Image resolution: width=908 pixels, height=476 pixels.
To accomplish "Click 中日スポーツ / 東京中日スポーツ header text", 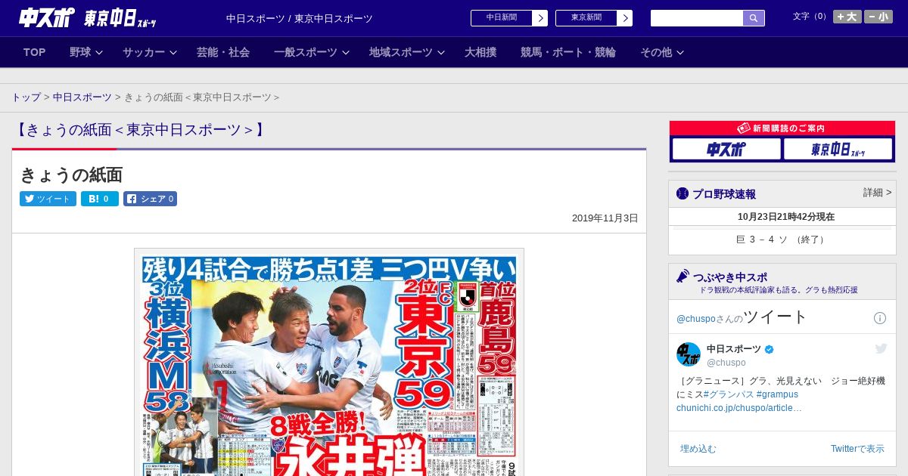I will 300,18.
